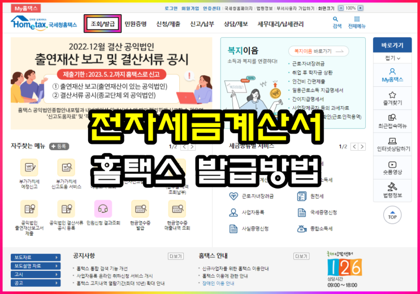420x294 pixels.
Task: Open the 상담/제보 menu
Action: (x=236, y=24)
